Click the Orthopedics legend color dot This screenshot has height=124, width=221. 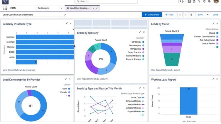pos(143,49)
